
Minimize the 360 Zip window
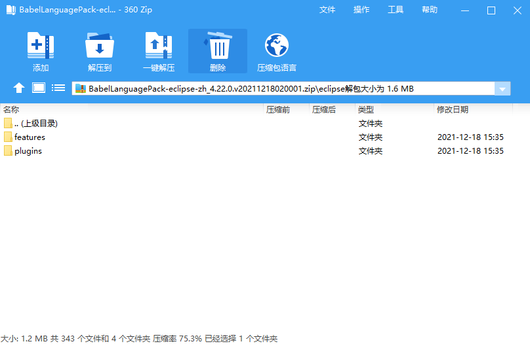pyautogui.click(x=465, y=10)
